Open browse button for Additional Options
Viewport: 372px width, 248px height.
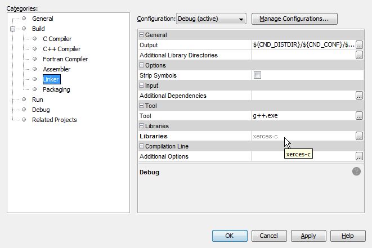359,156
